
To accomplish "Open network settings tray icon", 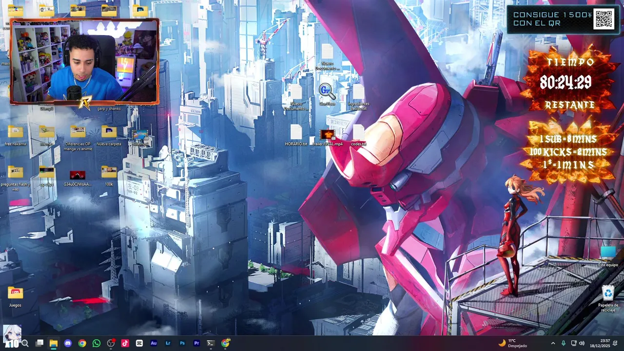I will coord(573,343).
